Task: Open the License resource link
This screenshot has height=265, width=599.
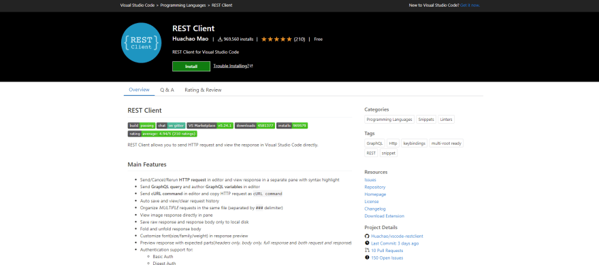Action: (372, 201)
